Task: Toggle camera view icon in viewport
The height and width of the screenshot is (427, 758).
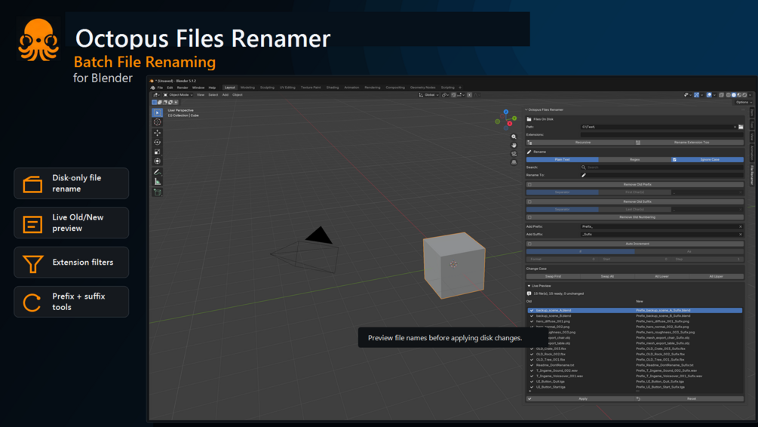Action: [x=514, y=154]
